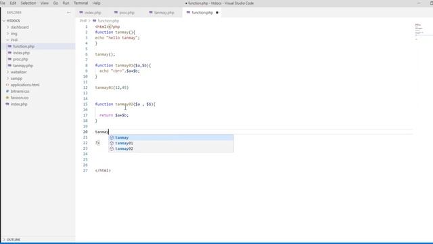Click favicon.ico star icon

point(7,98)
